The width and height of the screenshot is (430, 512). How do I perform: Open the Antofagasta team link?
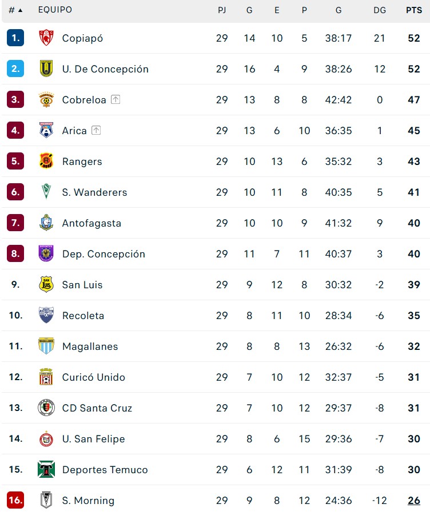[x=91, y=223]
